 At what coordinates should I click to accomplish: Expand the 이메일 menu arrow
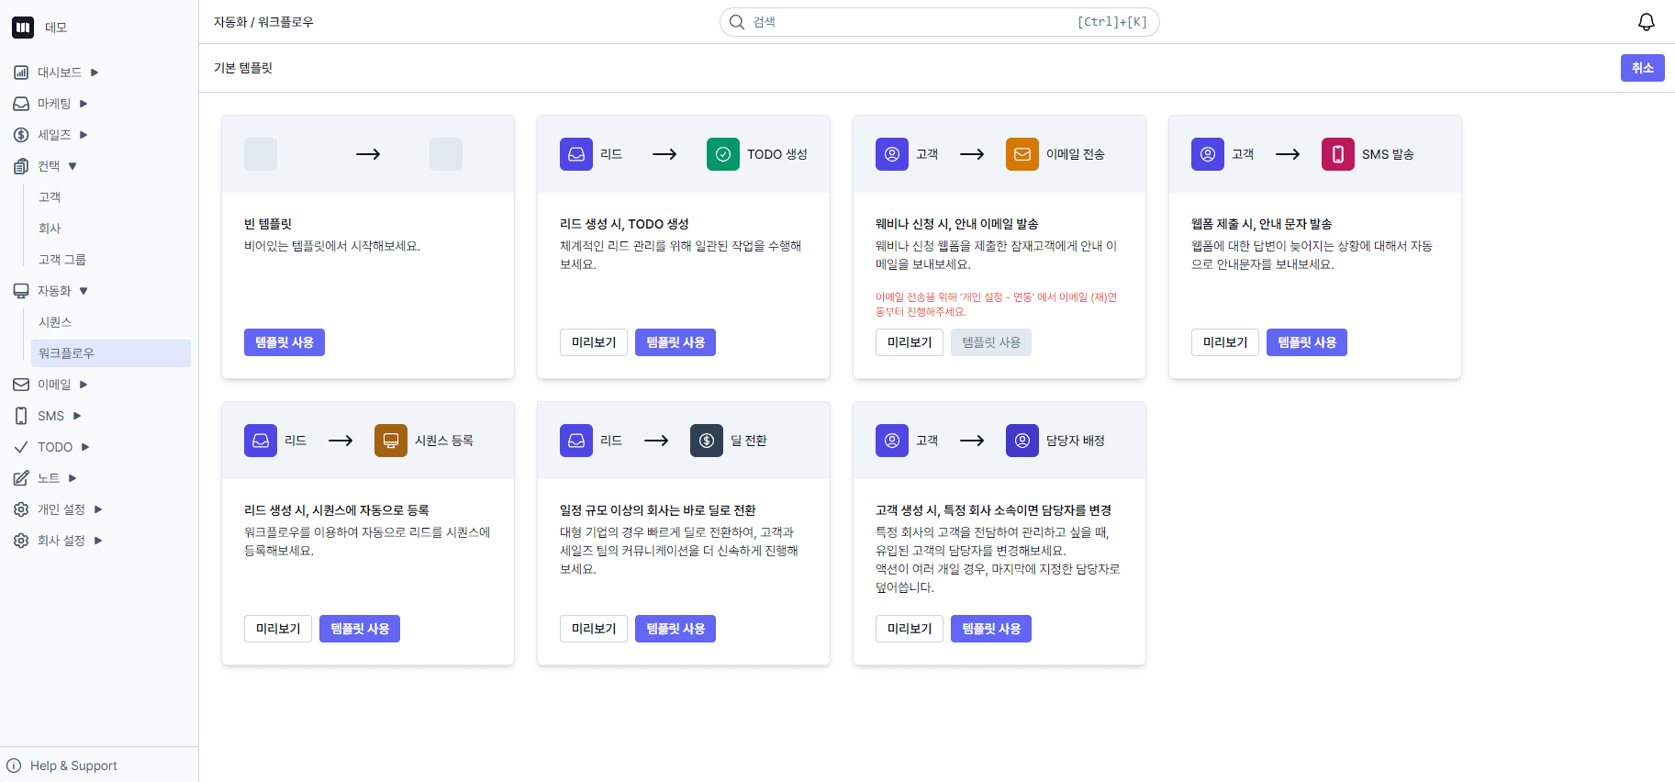[84, 385]
